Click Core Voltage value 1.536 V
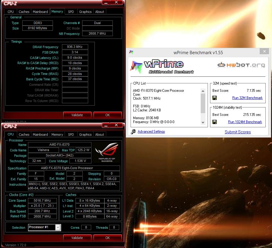 tap(81, 161)
